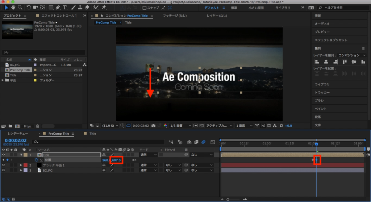
Task: Select the Hand tool
Action: tap(13, 7)
